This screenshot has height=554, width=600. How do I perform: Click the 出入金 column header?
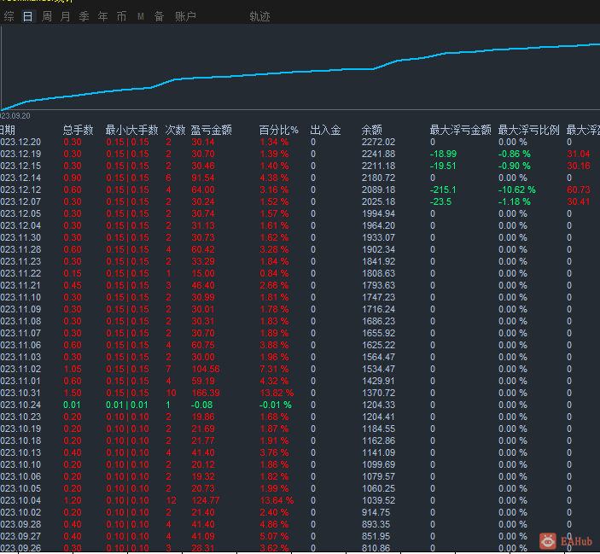pos(325,130)
